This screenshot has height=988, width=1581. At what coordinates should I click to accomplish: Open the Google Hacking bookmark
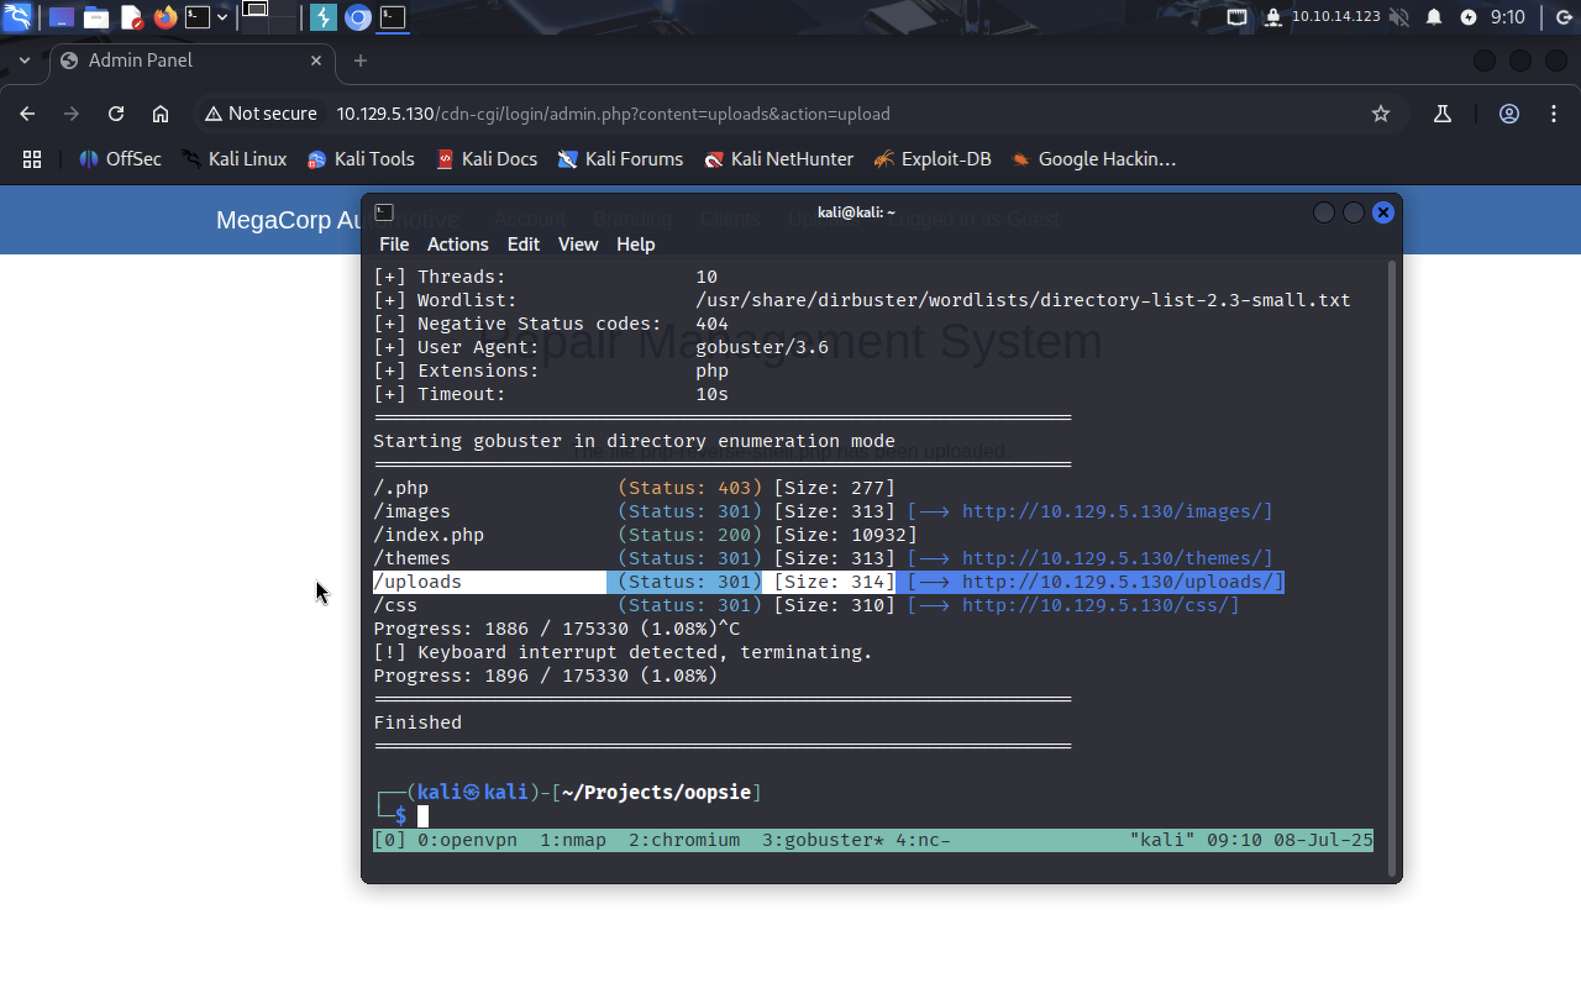1094,159
